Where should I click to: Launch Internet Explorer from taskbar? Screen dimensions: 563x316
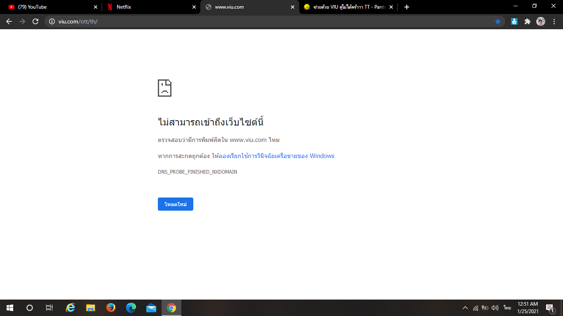[71, 308]
